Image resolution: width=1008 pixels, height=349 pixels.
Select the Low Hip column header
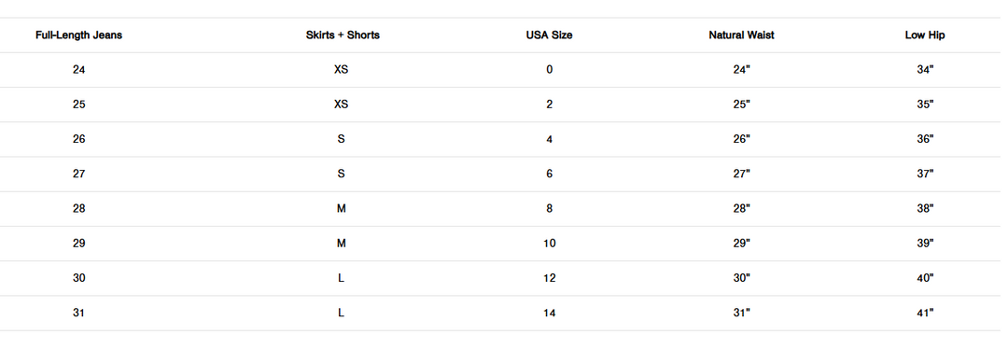tap(925, 35)
